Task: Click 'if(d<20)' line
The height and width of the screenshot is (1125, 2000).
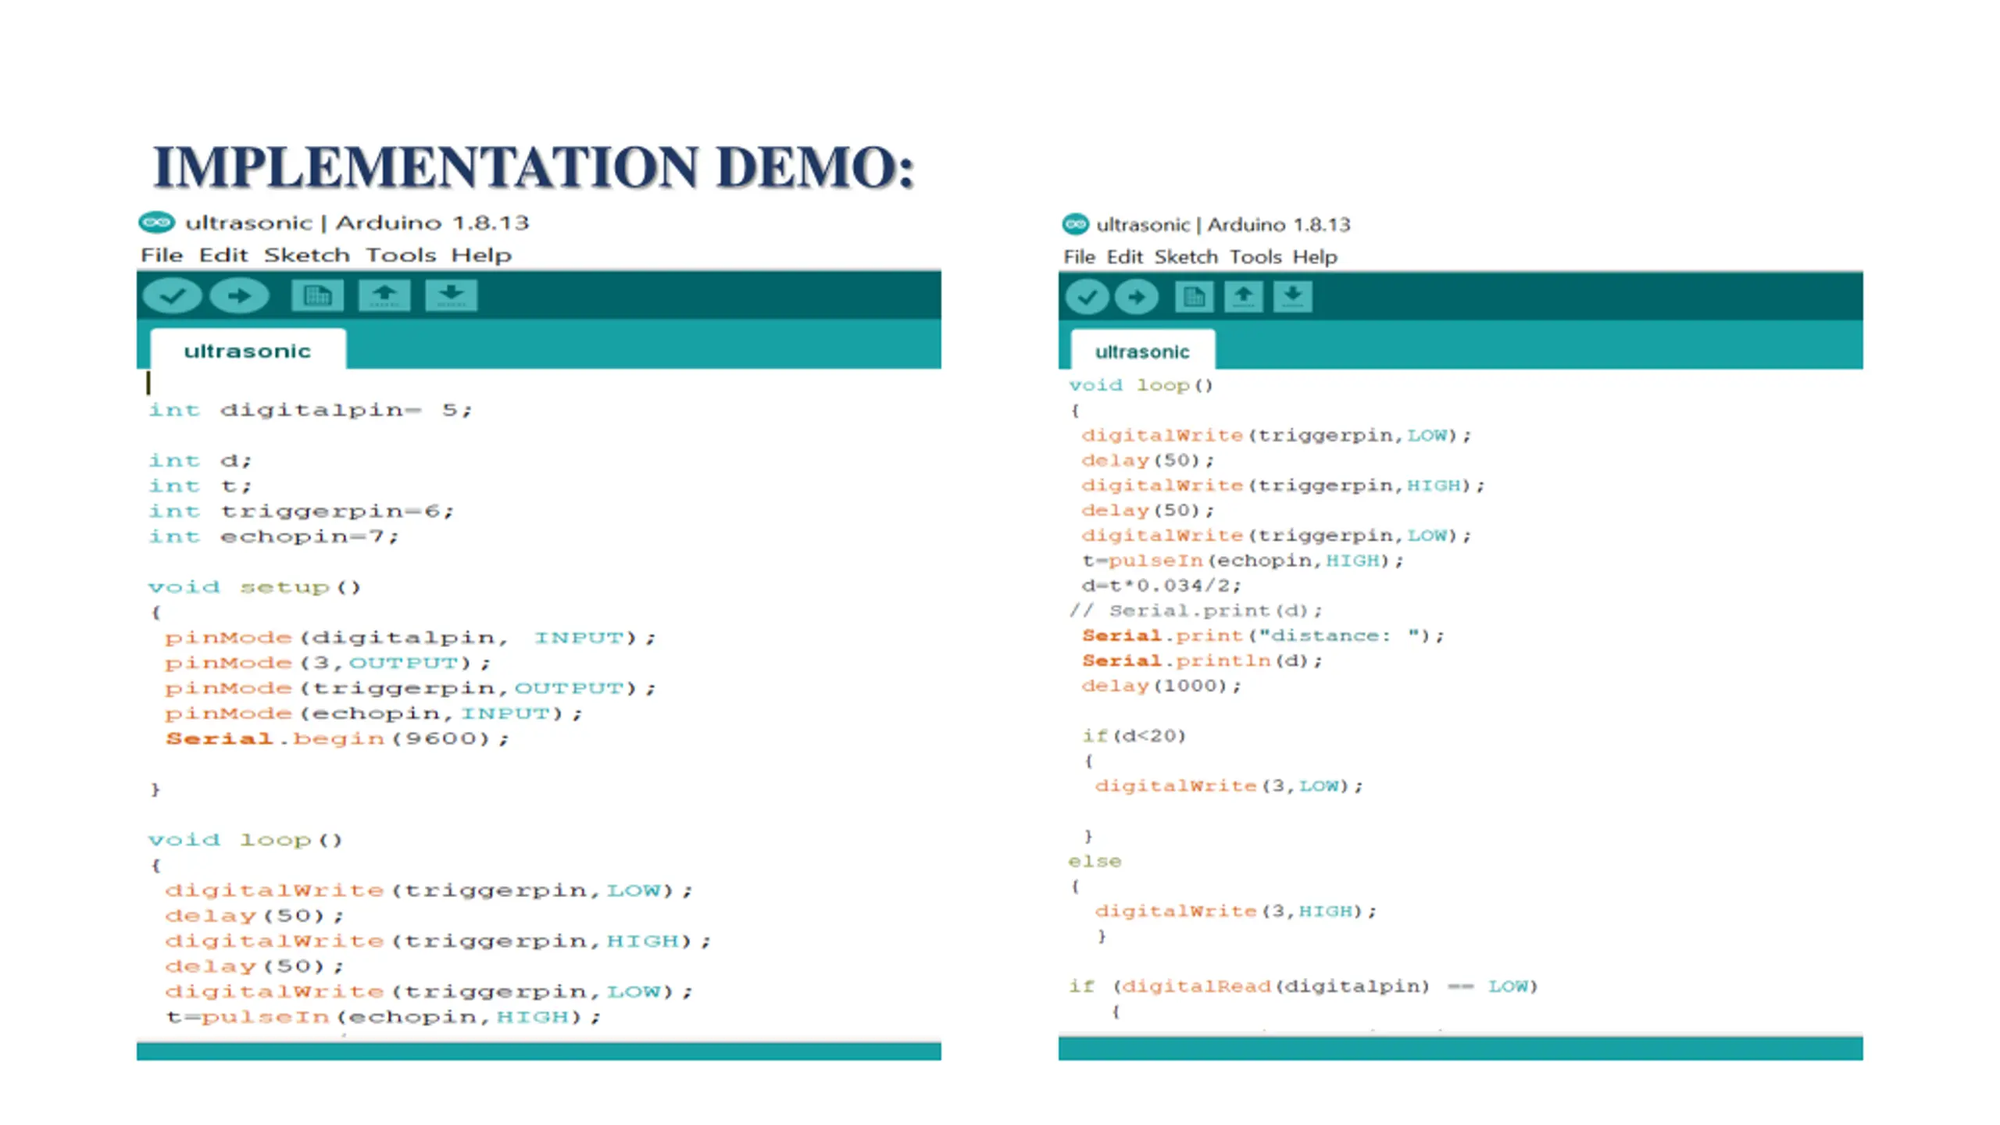Action: [x=1134, y=736]
